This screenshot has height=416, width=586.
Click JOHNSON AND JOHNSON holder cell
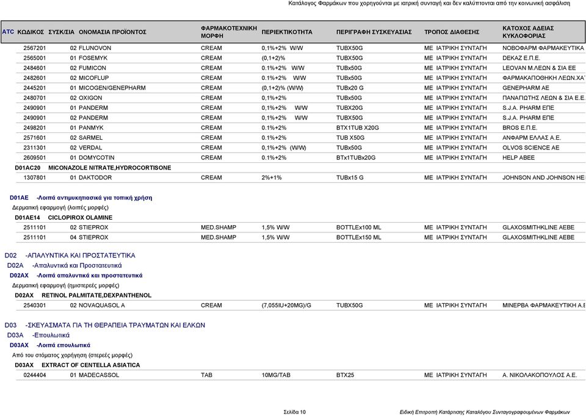tap(544, 178)
